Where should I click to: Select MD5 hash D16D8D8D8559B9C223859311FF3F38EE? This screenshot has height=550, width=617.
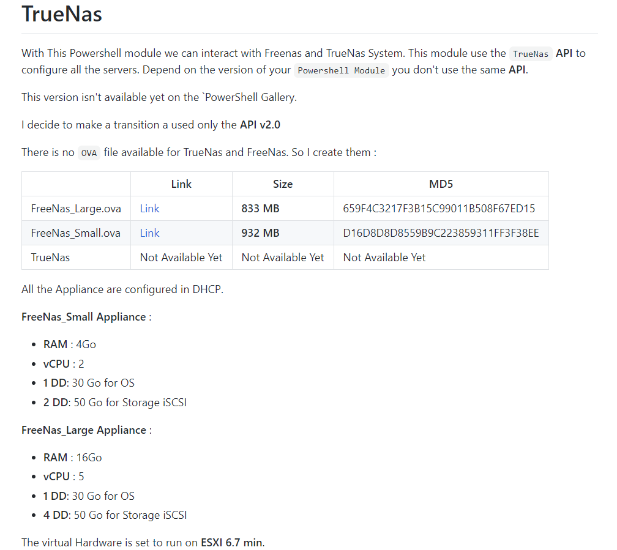(441, 233)
